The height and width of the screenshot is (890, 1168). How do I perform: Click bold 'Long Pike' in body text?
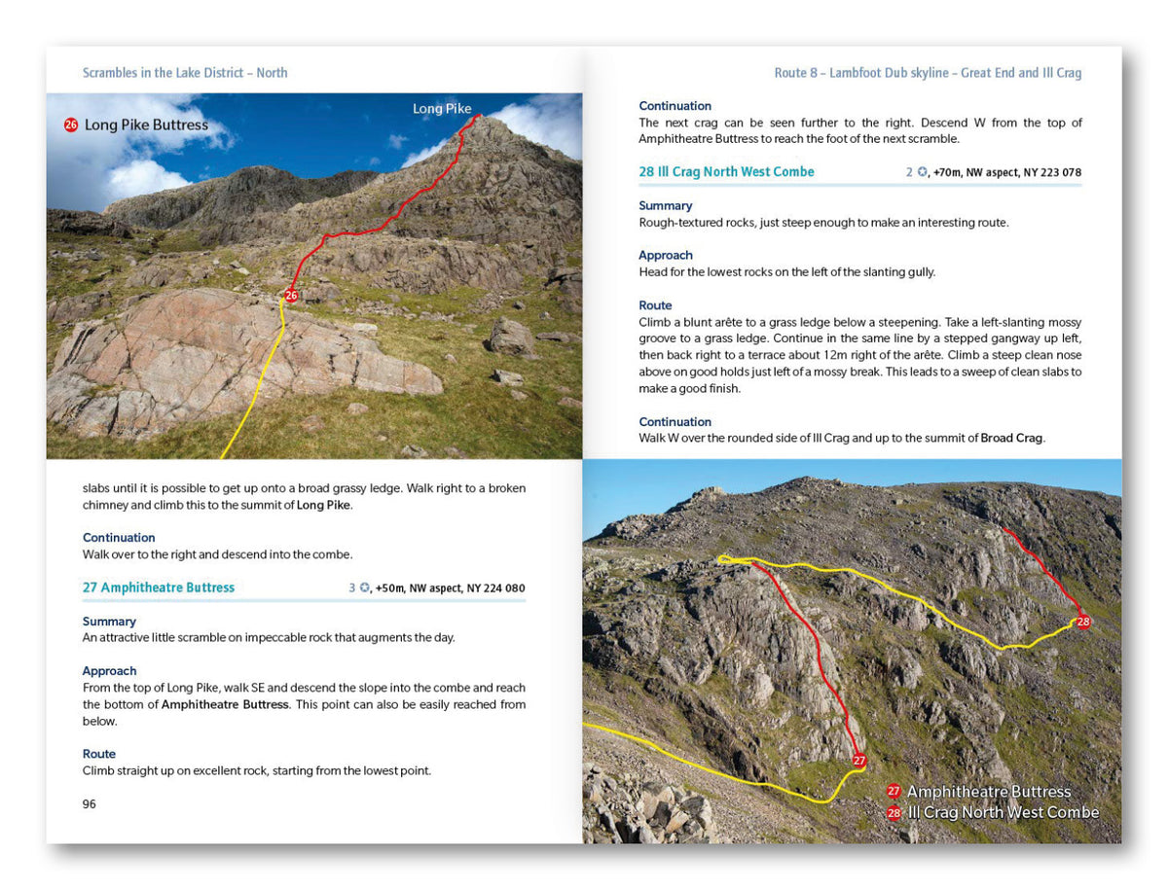tap(323, 506)
